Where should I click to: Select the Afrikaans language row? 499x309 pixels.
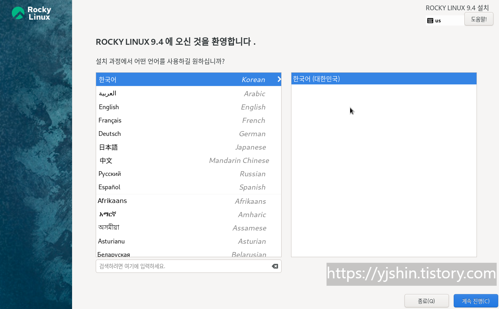pyautogui.click(x=188, y=201)
